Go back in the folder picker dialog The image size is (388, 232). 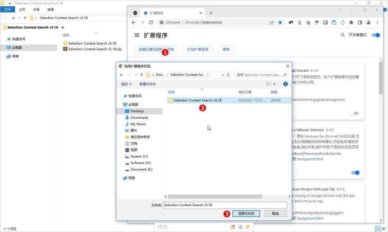pyautogui.click(x=121, y=75)
